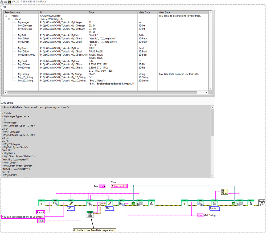Click the tree horizontal scroll-right arrow
This screenshot has width=266, height=233.
206,92
